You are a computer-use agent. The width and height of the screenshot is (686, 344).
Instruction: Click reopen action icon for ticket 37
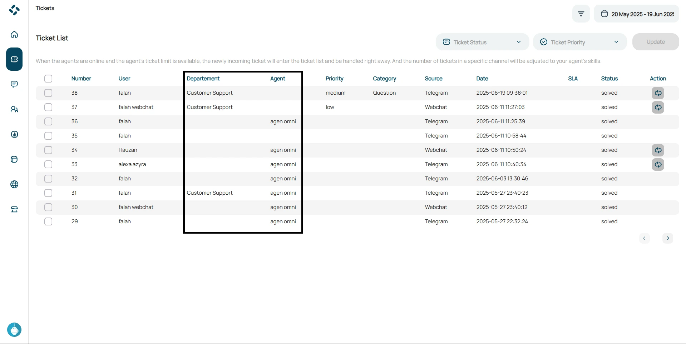tap(658, 108)
